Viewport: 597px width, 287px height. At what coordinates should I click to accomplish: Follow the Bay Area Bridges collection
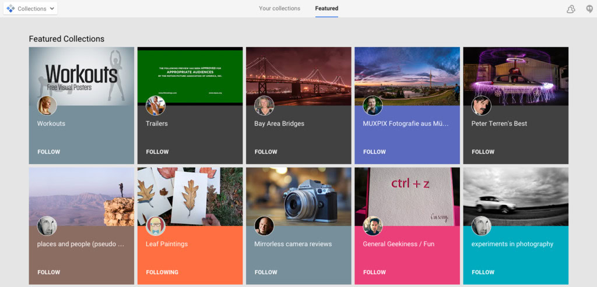coord(266,152)
